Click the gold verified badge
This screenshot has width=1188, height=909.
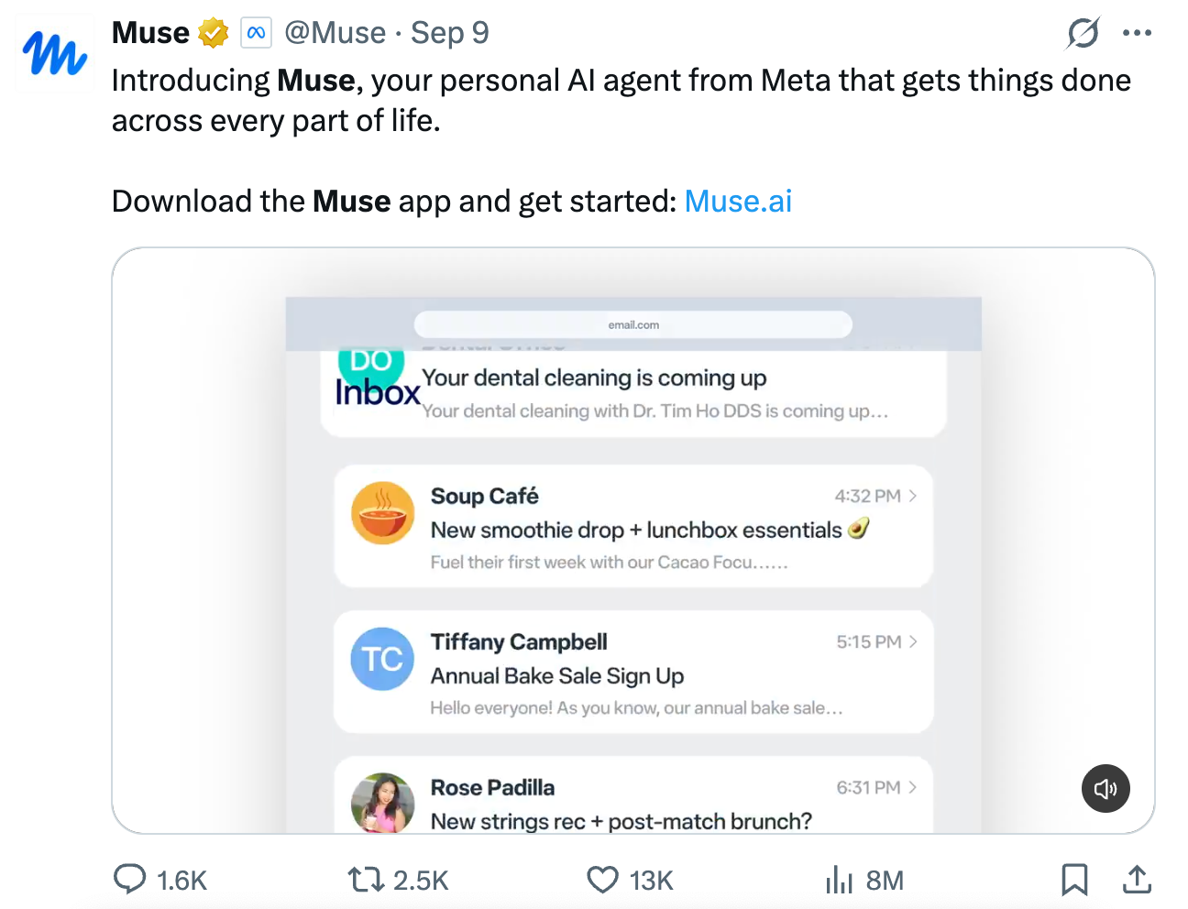214,34
